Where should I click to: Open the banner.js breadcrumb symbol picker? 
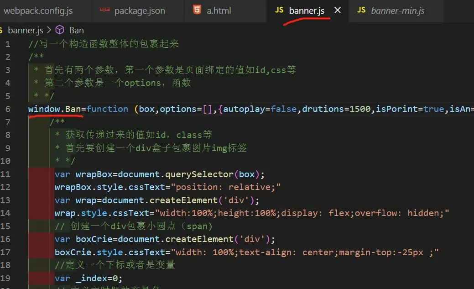[x=26, y=30]
